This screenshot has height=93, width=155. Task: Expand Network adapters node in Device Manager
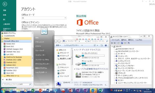point(114,68)
